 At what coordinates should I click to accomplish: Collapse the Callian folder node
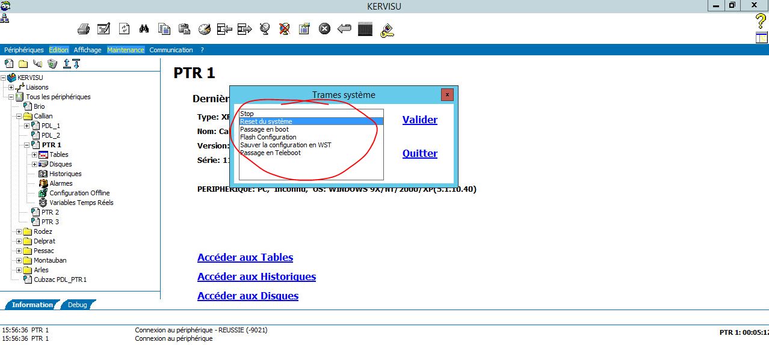(19, 116)
